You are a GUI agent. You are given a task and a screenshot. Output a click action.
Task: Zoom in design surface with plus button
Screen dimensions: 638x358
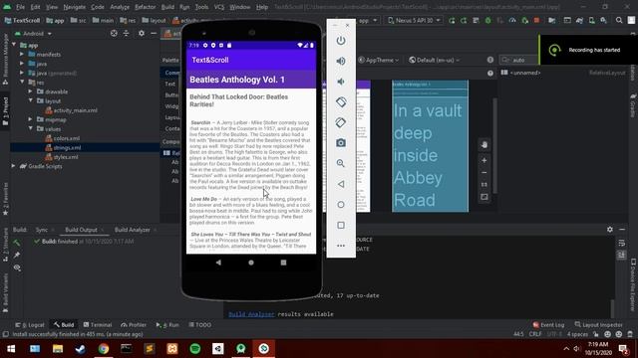point(484,160)
